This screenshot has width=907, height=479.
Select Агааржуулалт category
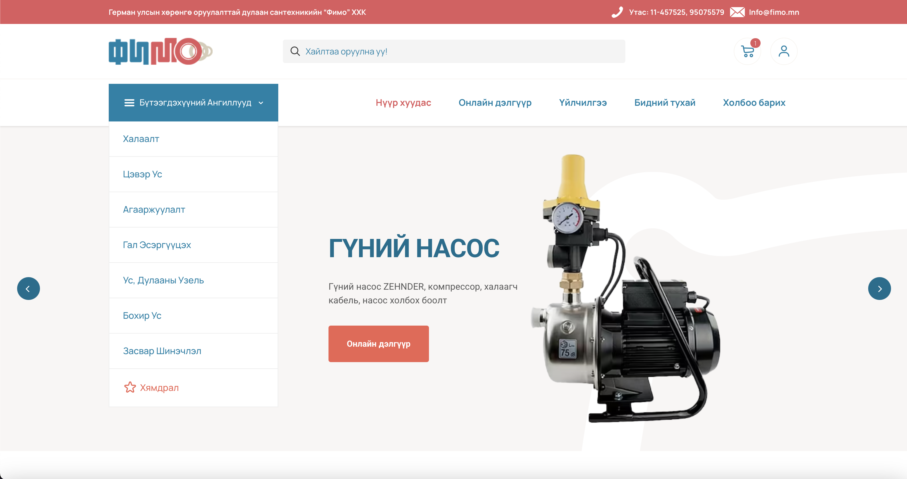point(193,210)
